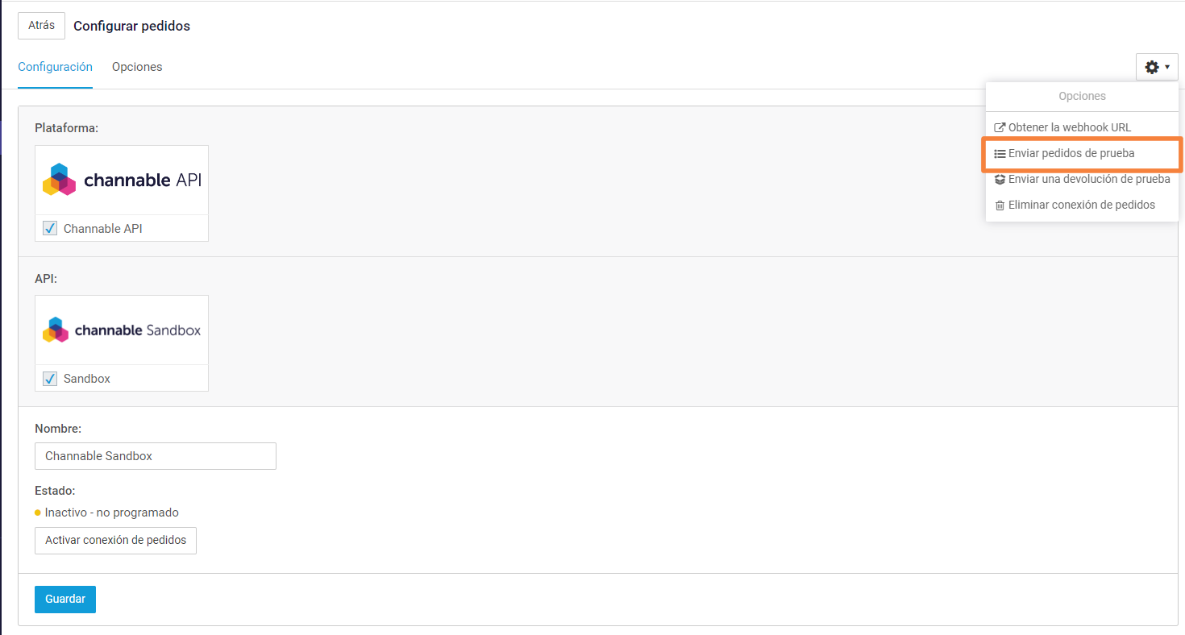Click the gear settings icon
The height and width of the screenshot is (635, 1185).
click(1152, 67)
